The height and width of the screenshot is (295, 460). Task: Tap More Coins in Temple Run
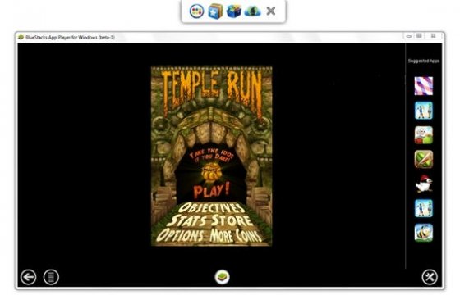pyautogui.click(x=235, y=236)
